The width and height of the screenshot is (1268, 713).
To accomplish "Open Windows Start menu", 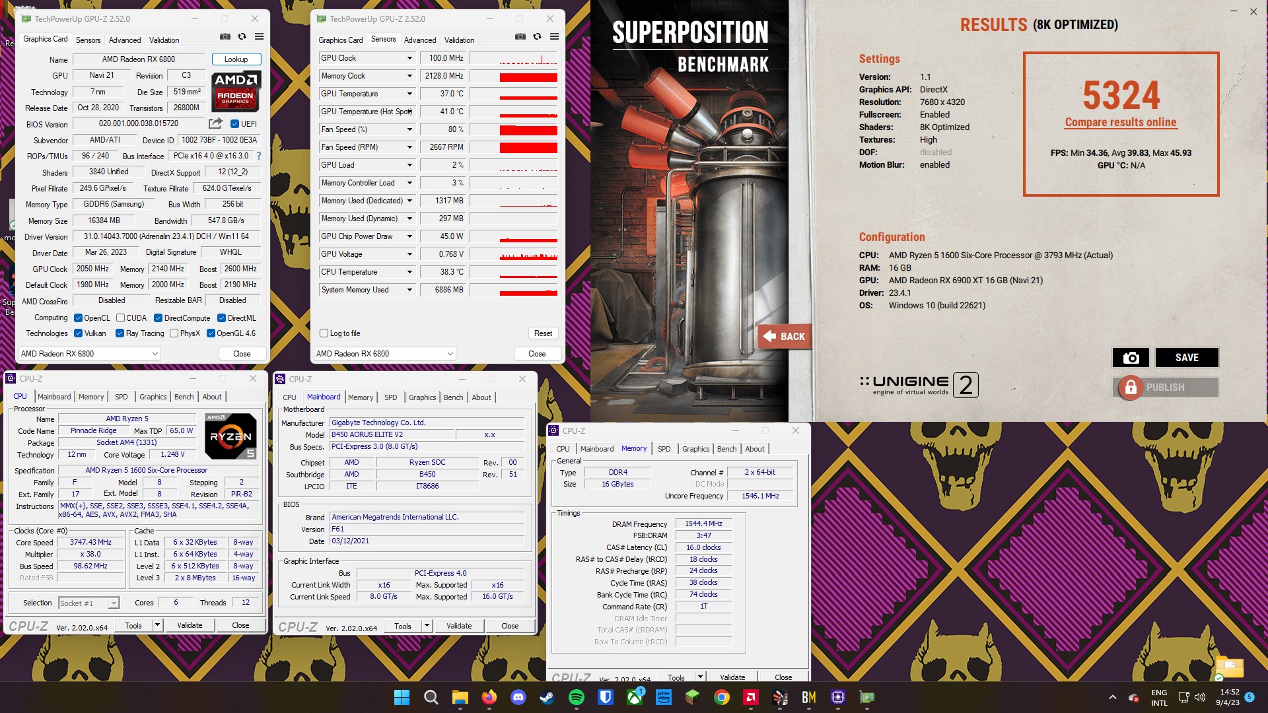I will [x=402, y=697].
